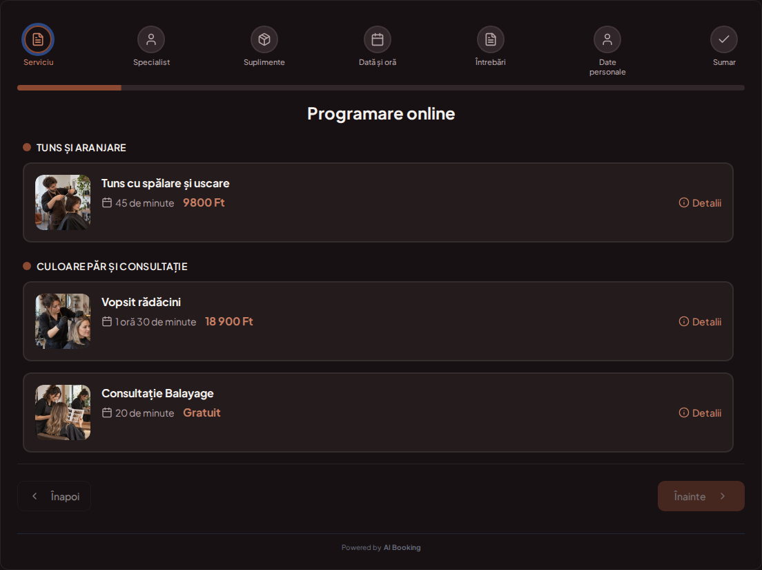
Task: Click the Serviciu step document icon
Action: (x=38, y=39)
